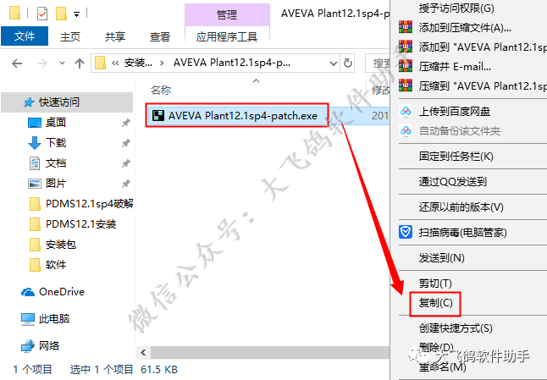This screenshot has height=380, width=547.
Task: Click the 安装... breadcrumb segment
Action: tap(138, 63)
